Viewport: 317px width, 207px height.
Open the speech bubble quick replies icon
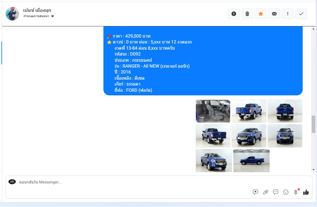pos(276,192)
